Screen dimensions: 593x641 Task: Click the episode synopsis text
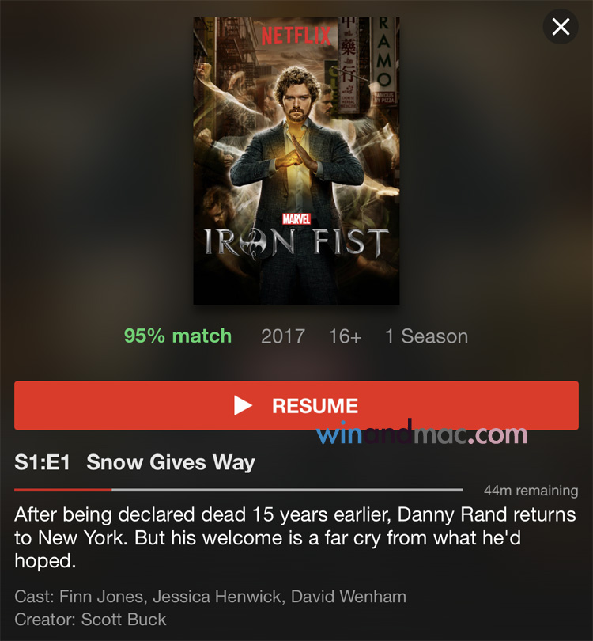pyautogui.click(x=295, y=537)
